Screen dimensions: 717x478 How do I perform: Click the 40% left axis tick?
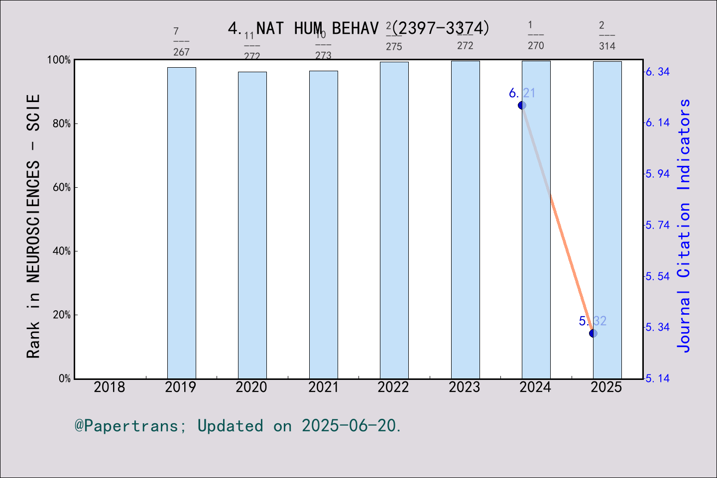tap(62, 251)
